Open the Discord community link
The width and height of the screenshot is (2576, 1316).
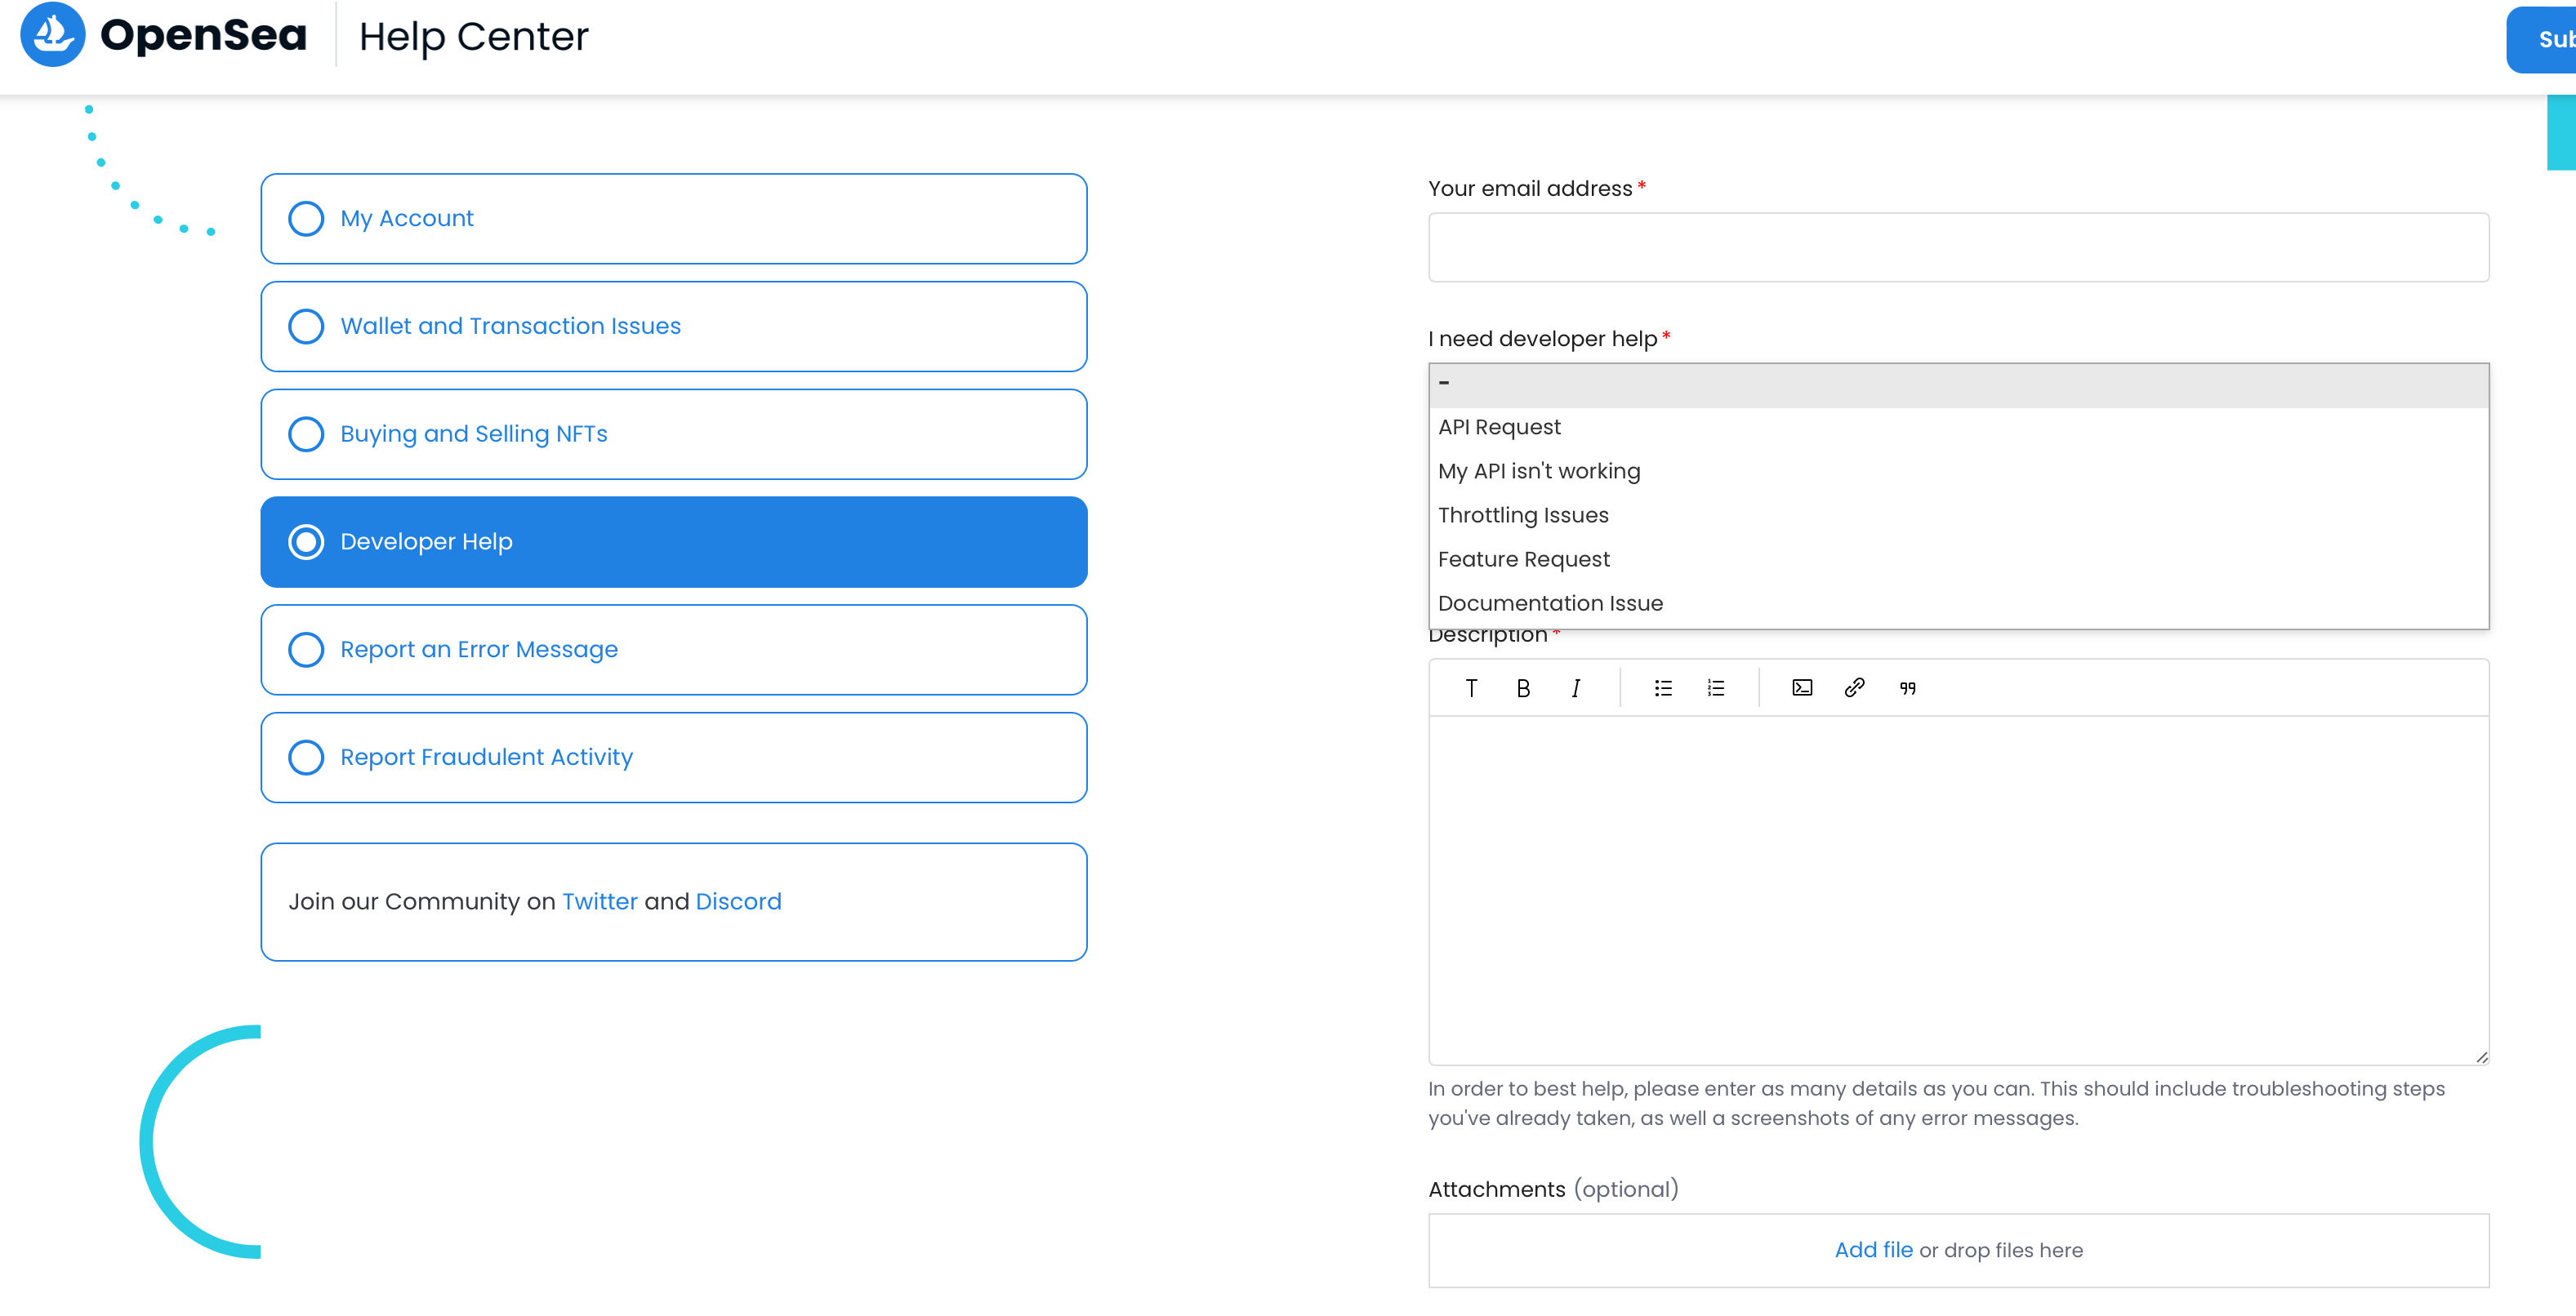738,900
